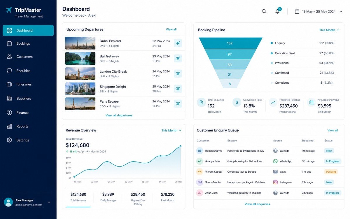
Task: Click the Settings gear icon in sidebar
Action: 9,140
